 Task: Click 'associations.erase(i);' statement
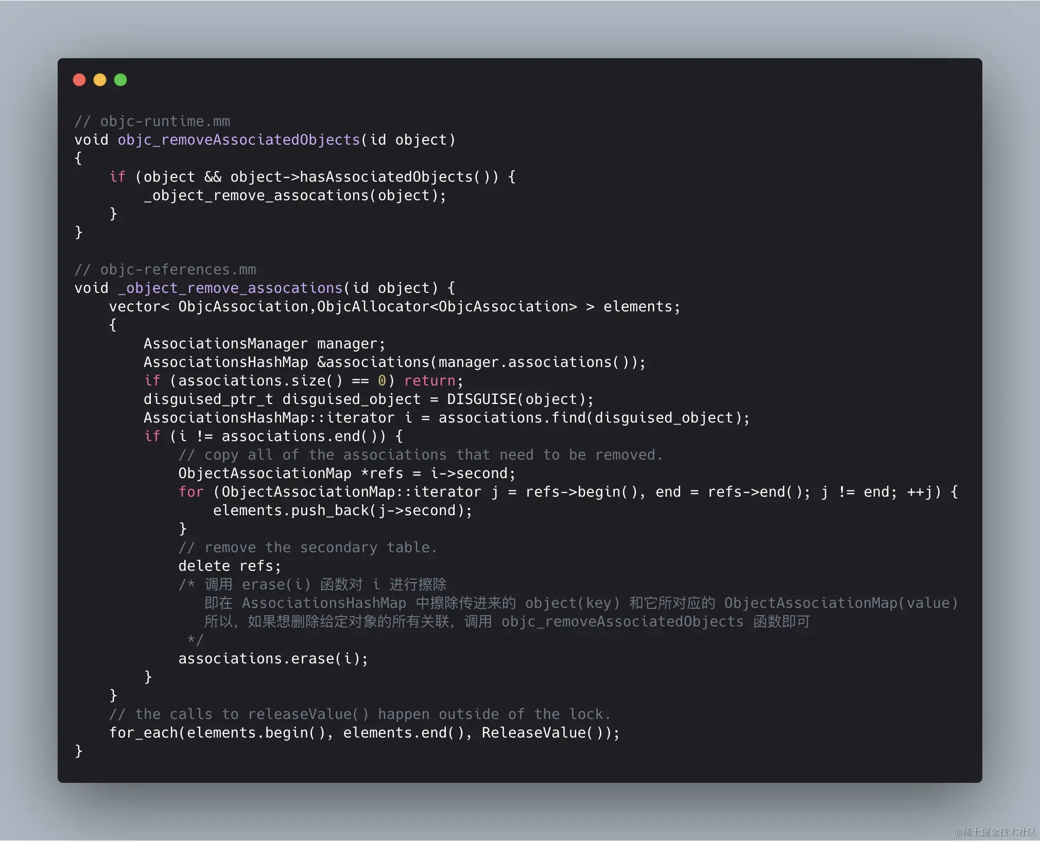[273, 659]
